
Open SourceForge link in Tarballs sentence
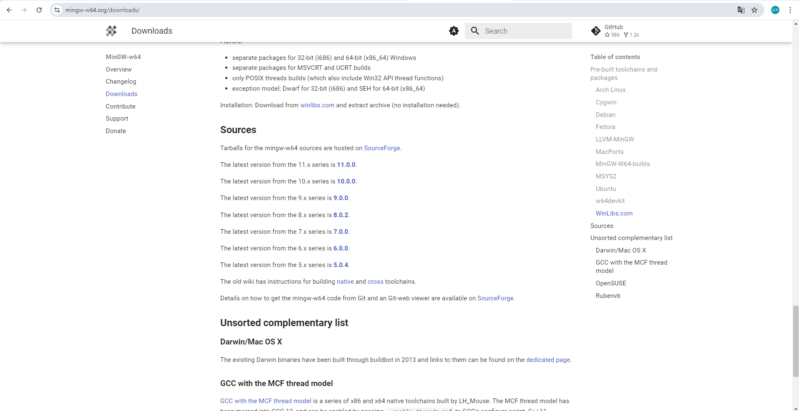pyautogui.click(x=382, y=148)
